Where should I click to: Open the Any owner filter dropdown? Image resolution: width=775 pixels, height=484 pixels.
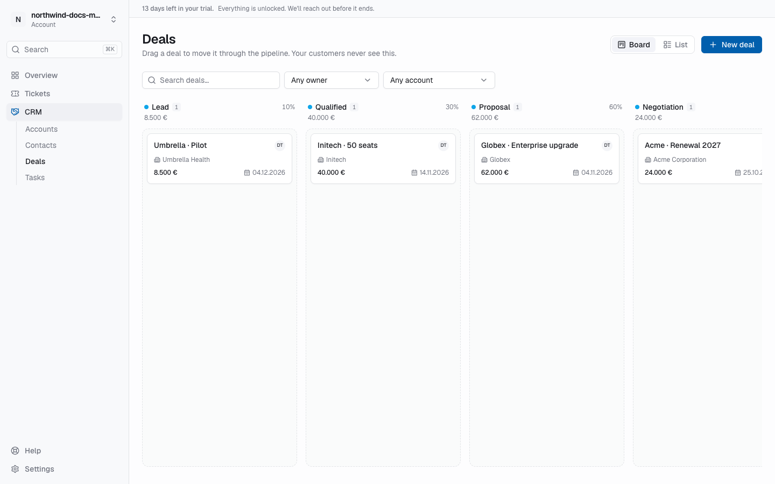click(x=332, y=80)
